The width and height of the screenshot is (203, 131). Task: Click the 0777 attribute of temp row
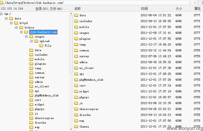(x=197, y=44)
